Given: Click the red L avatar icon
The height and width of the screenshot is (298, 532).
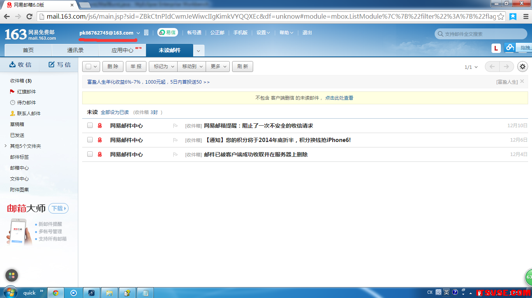Looking at the screenshot, I should click(496, 48).
